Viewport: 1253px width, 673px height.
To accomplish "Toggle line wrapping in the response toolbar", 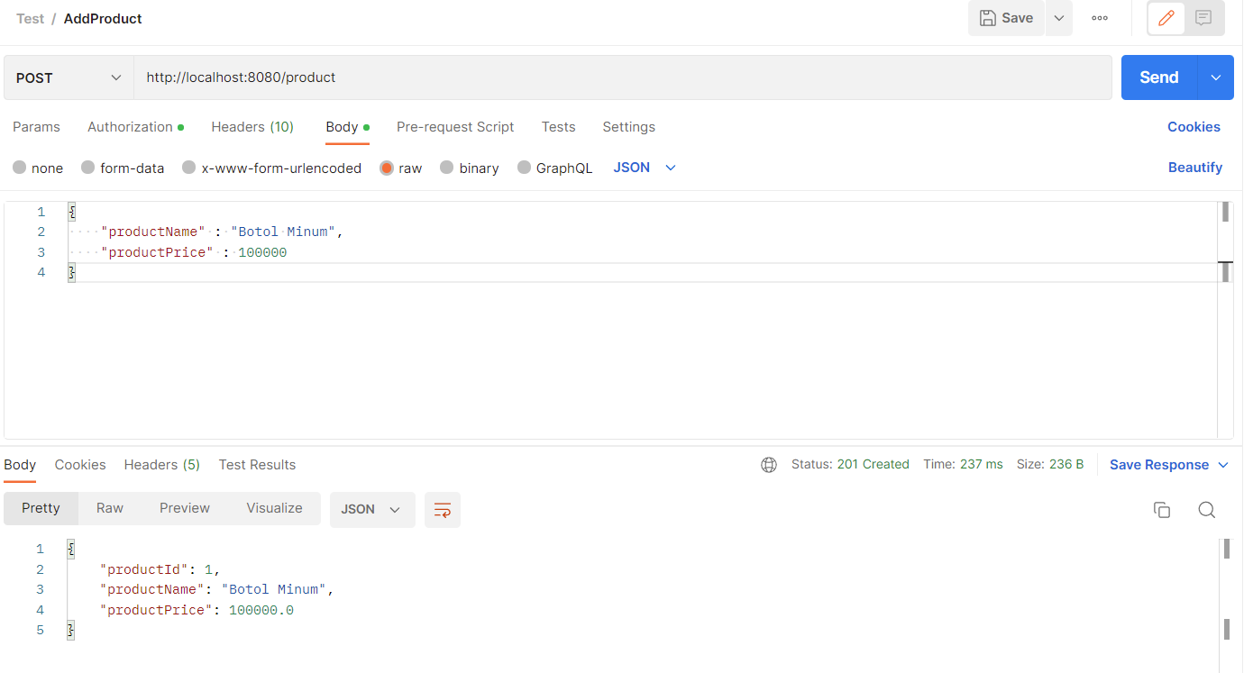I will [x=442, y=509].
